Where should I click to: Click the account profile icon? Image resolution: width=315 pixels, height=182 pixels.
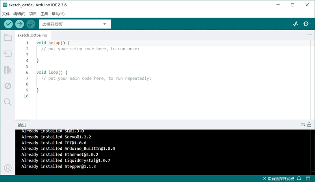coord(8,168)
